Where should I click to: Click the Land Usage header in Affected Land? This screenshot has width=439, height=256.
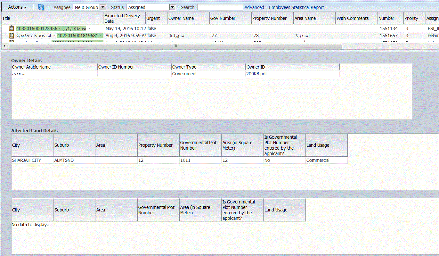point(318,145)
